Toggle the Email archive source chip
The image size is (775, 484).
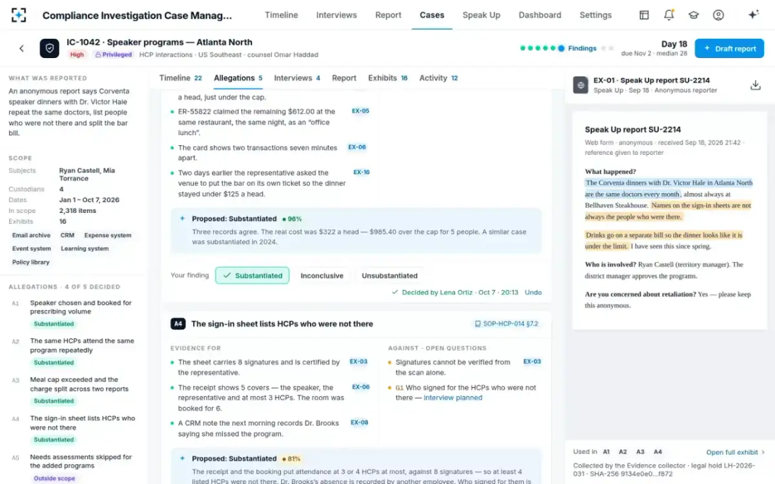(31, 236)
